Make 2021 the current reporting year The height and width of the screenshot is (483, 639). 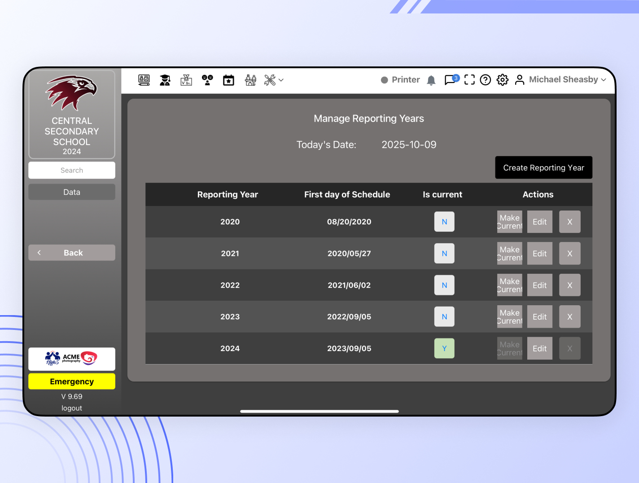[x=509, y=253]
